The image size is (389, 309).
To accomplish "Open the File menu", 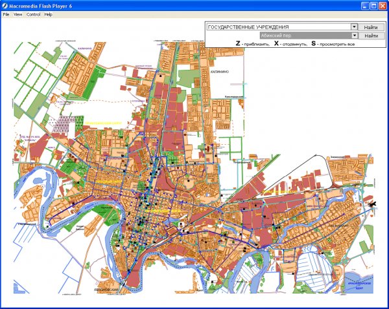I will [6, 15].
